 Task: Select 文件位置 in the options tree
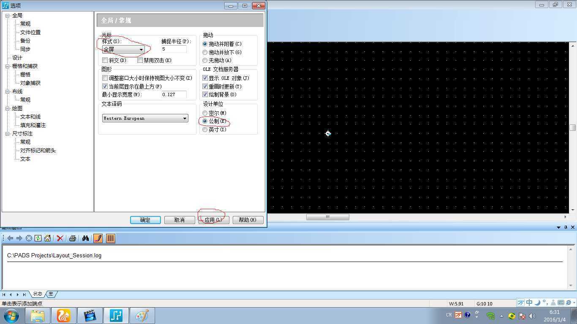point(30,32)
